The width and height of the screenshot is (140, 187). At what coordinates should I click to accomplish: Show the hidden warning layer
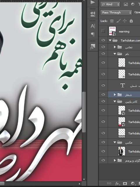coord(103,31)
